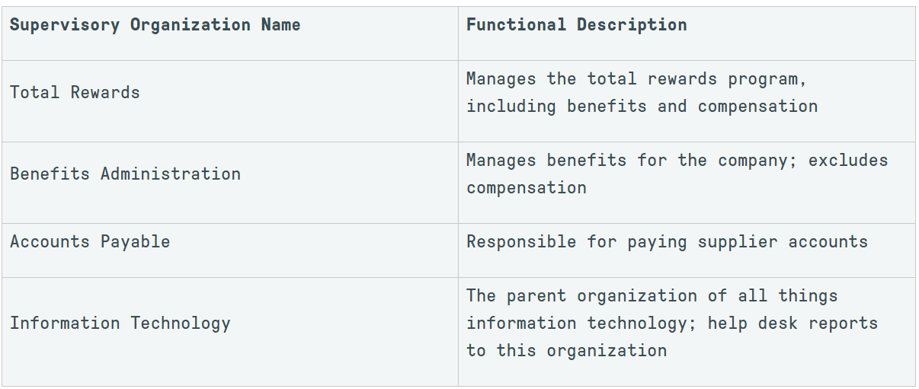Select the Information Technology cell

pyautogui.click(x=229, y=332)
